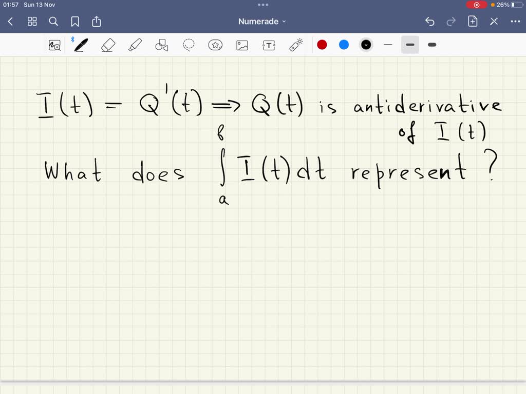Undo the last stroke
Image resolution: width=526 pixels, height=394 pixels.
click(430, 21)
